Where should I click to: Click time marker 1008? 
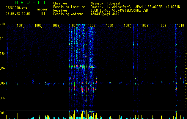145,25
